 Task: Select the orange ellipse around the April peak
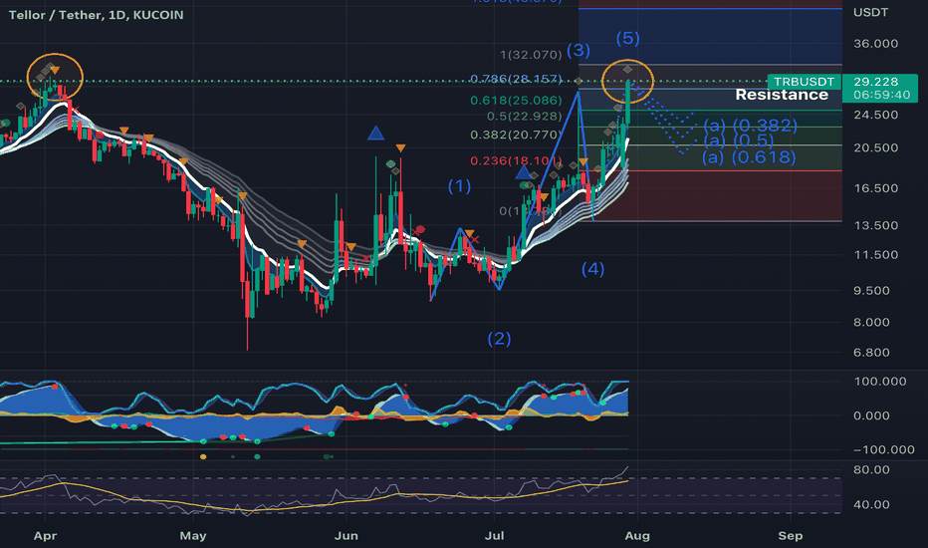click(x=55, y=77)
